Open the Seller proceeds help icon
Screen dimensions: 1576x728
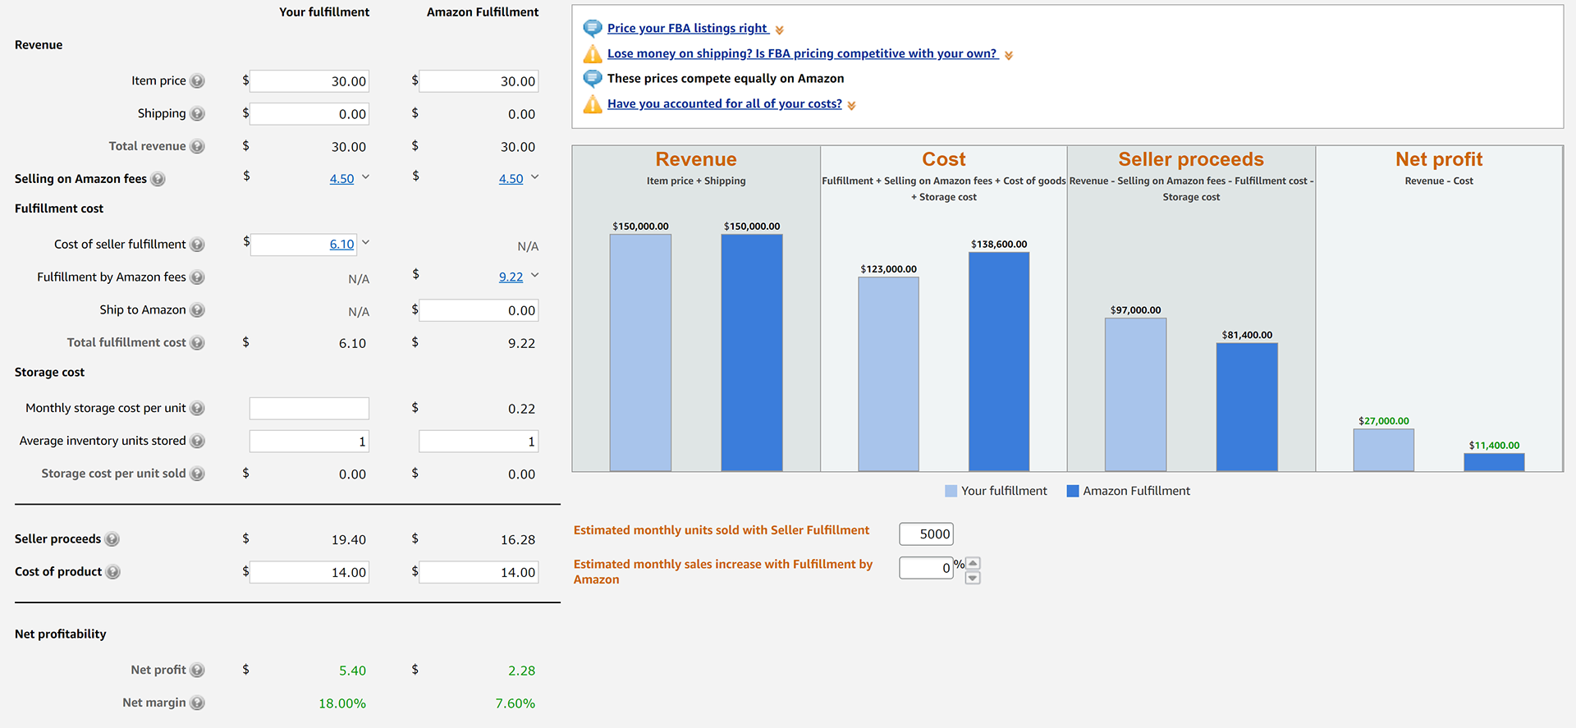[x=112, y=539]
